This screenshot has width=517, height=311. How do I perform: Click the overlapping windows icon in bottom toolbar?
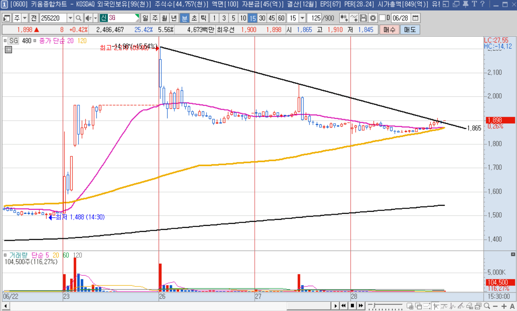419,306
